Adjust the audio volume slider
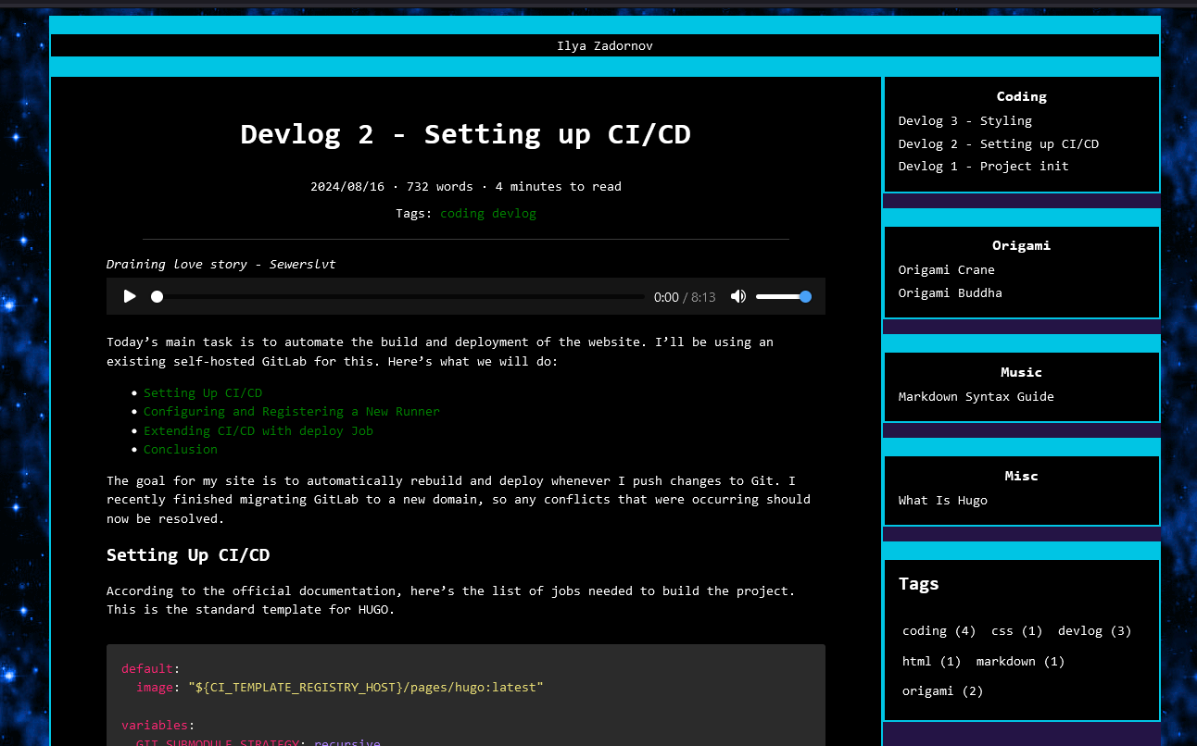The image size is (1197, 746). click(x=783, y=296)
